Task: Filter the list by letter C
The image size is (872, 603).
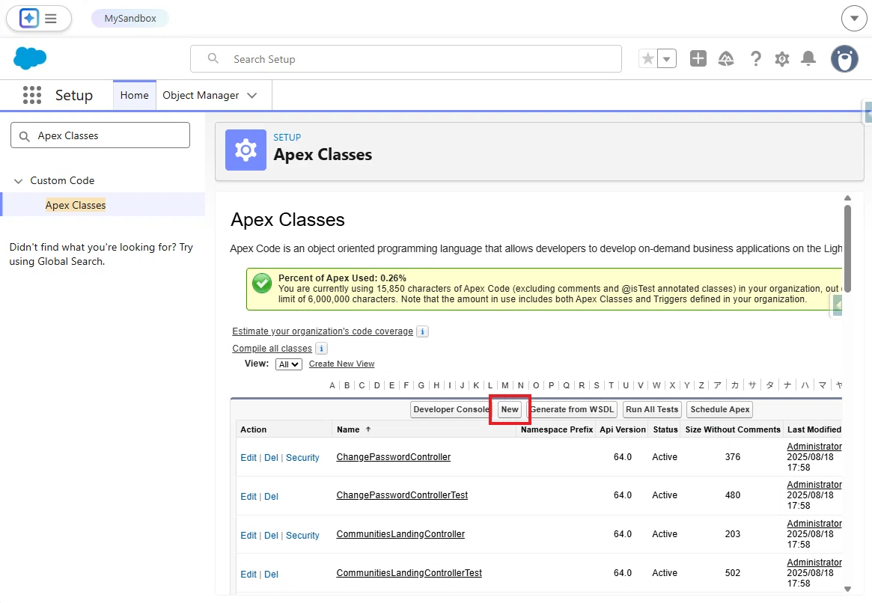Action: [x=362, y=385]
